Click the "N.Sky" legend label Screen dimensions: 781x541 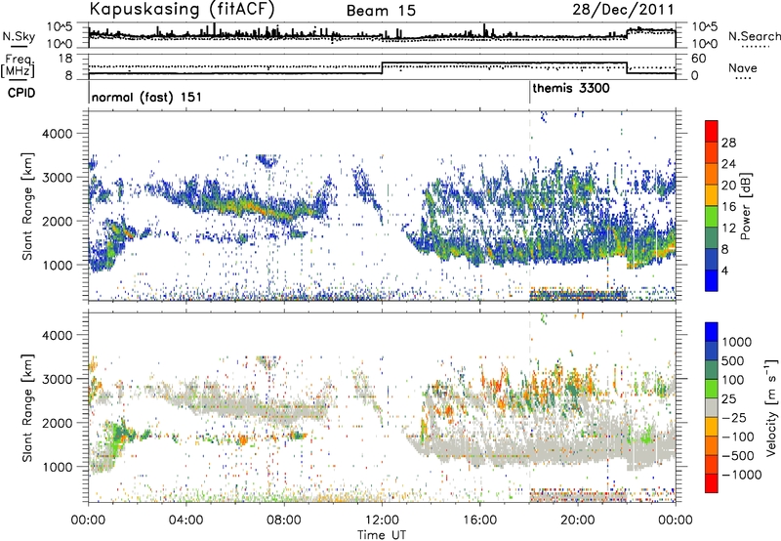click(x=19, y=36)
